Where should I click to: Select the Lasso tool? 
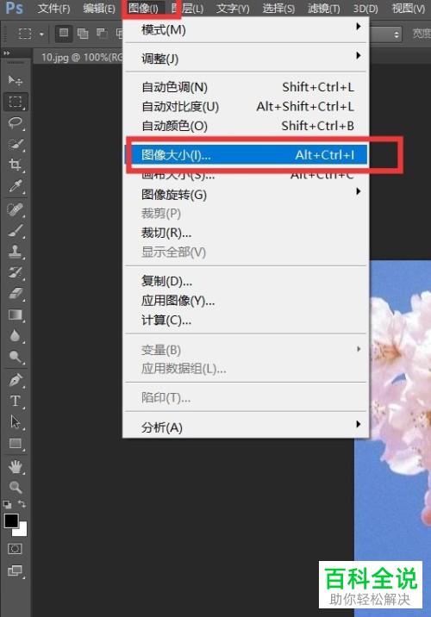[x=16, y=122]
